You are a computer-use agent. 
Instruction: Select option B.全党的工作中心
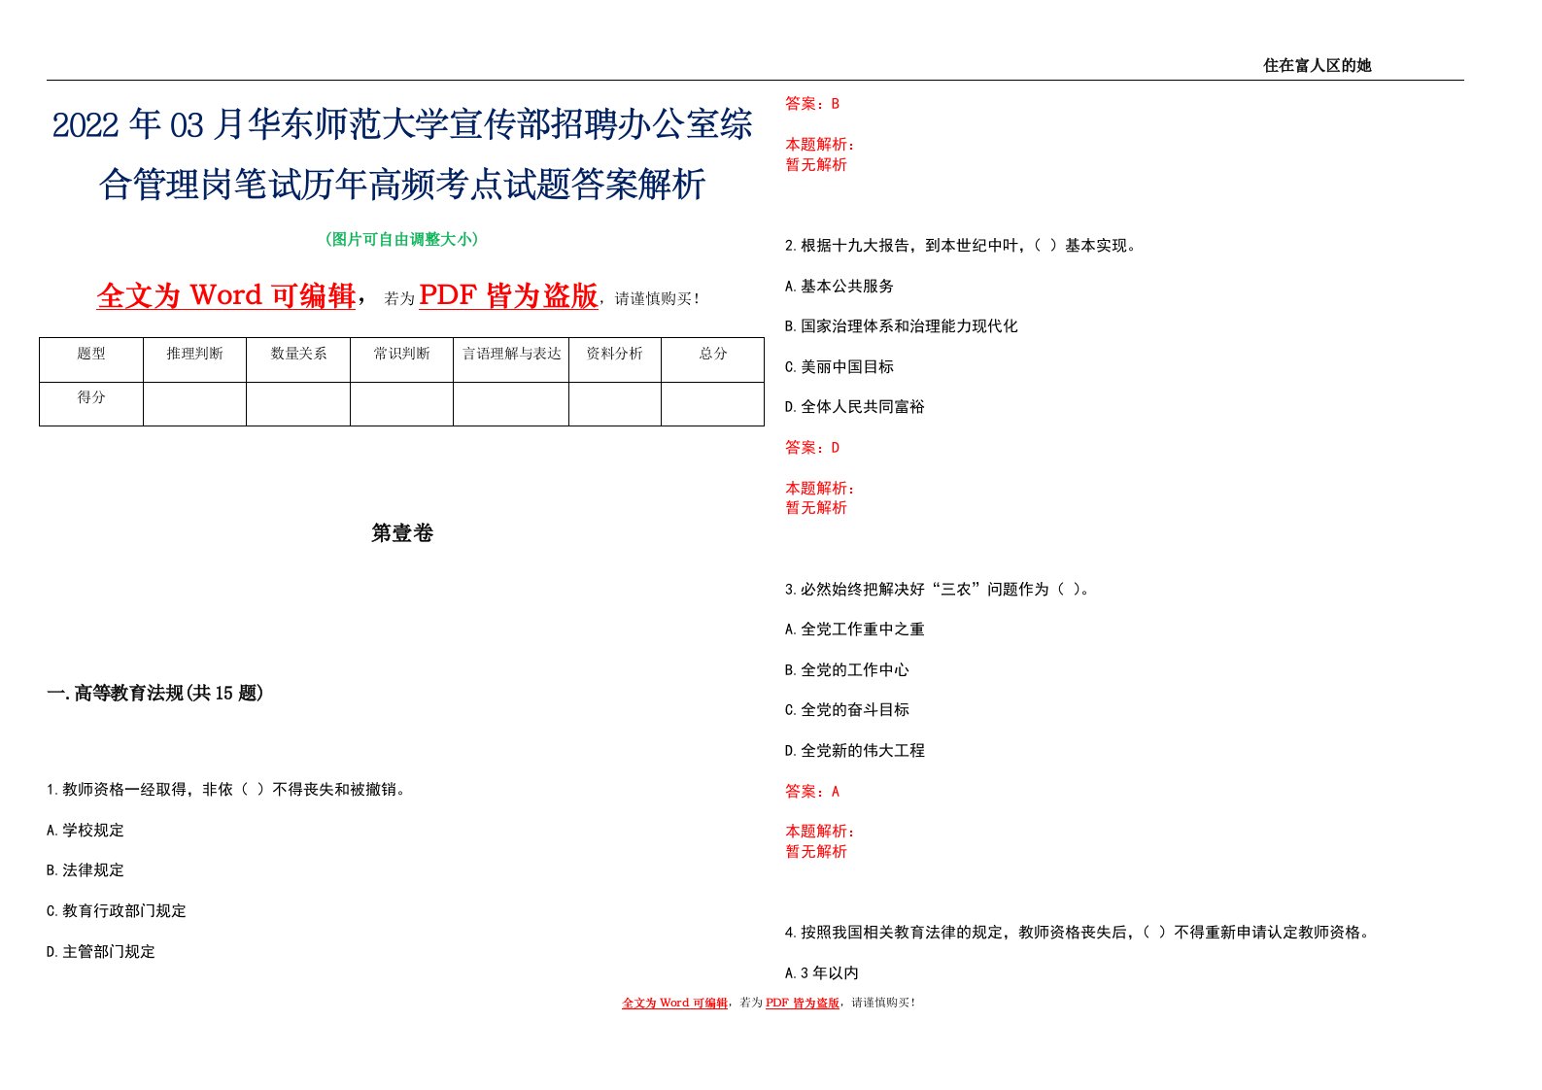847,670
